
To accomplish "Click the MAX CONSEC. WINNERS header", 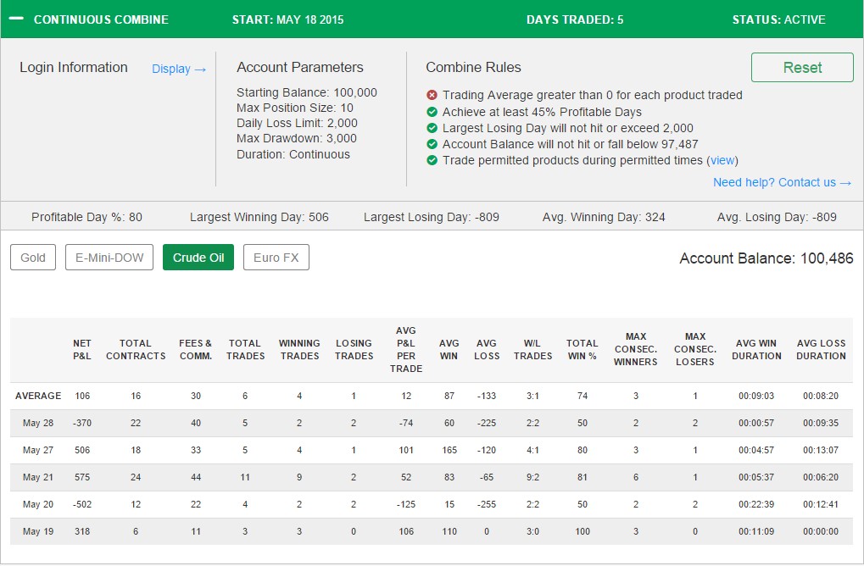I will (x=636, y=349).
